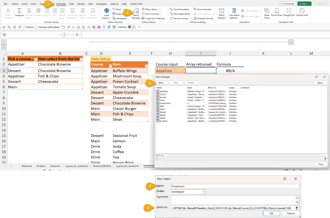
Task: Enable the Generate GetPivotData checkbox
Action: click(x=37, y=27)
